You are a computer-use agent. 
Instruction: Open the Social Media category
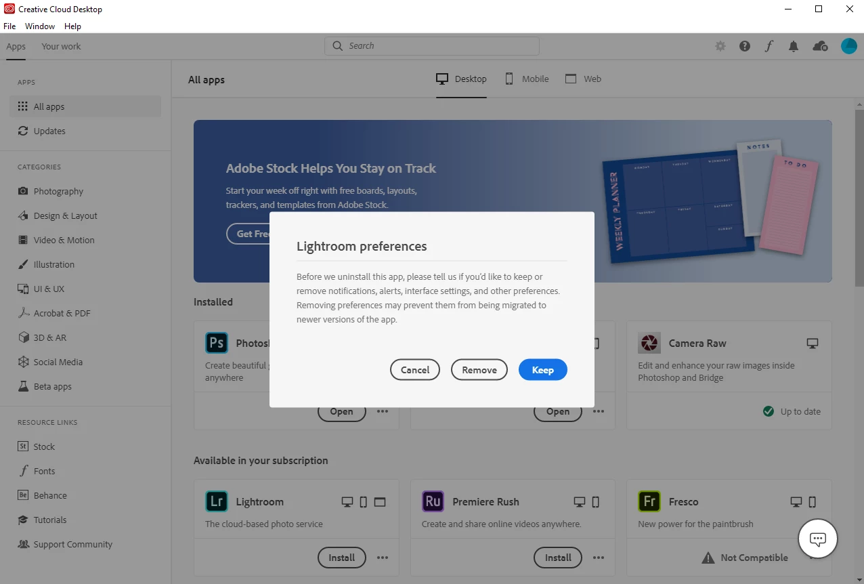coord(85,362)
